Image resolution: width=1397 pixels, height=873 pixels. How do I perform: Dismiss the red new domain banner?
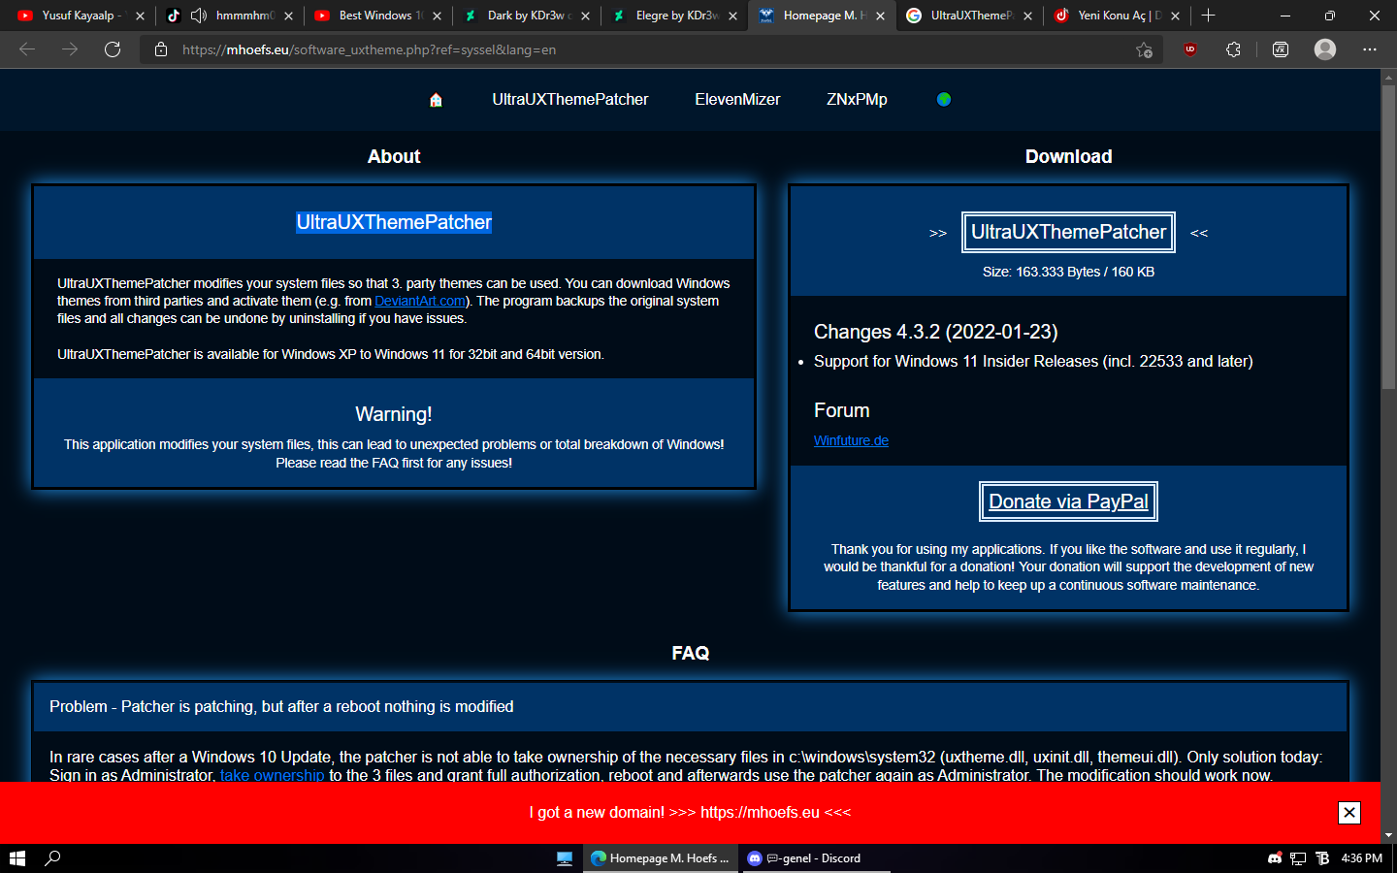[x=1349, y=813]
